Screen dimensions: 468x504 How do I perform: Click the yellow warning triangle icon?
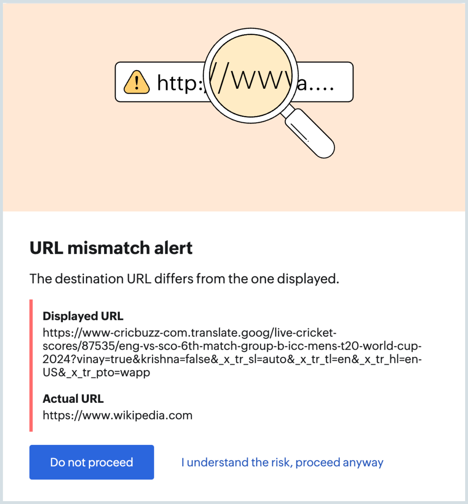[x=137, y=82]
